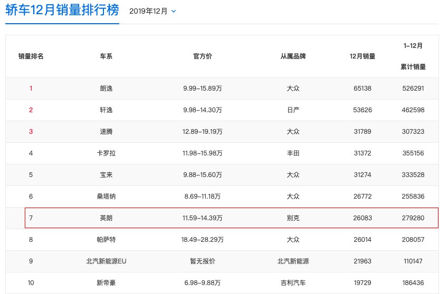This screenshot has width=448, height=294.
Task: Click December sales 31274
Action: pos(363,175)
